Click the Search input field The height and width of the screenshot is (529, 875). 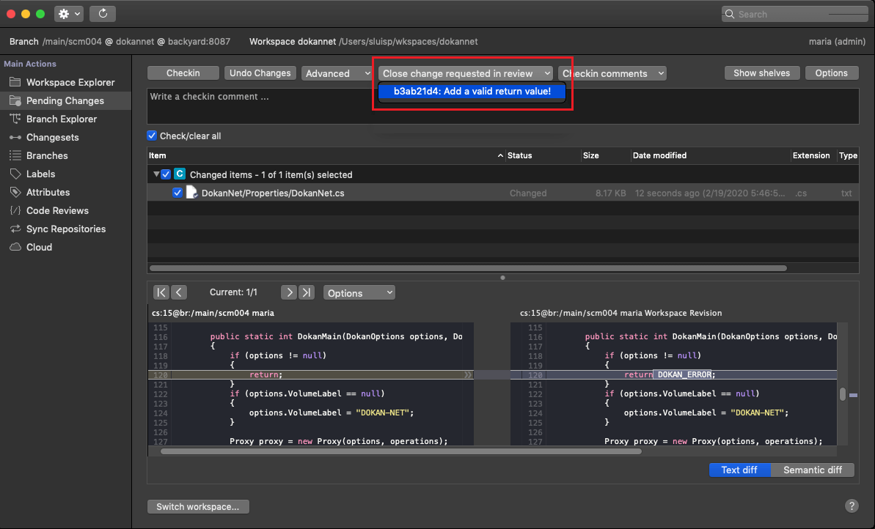click(x=795, y=14)
